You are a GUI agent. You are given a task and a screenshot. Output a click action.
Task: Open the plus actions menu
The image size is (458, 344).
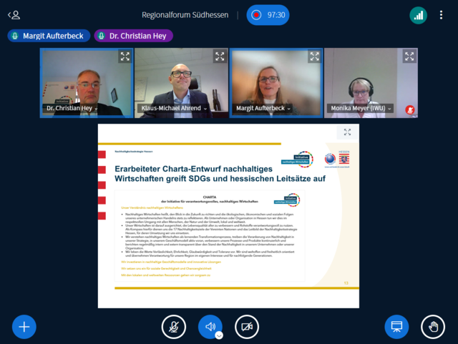(24, 327)
